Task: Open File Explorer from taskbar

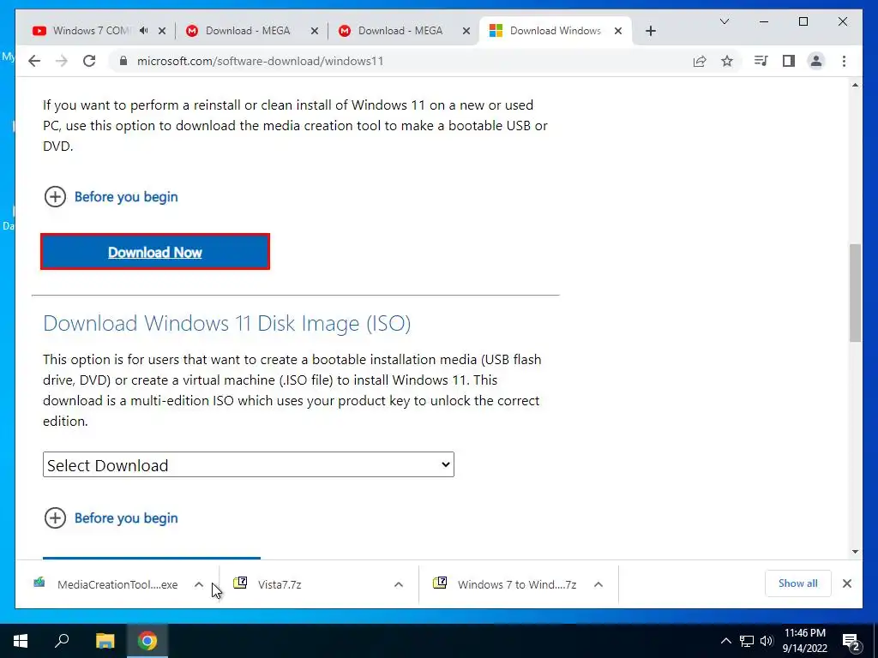Action: click(x=105, y=641)
